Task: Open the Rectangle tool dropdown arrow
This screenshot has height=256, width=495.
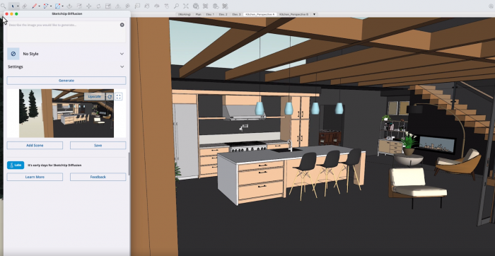Action: [x=62, y=6]
